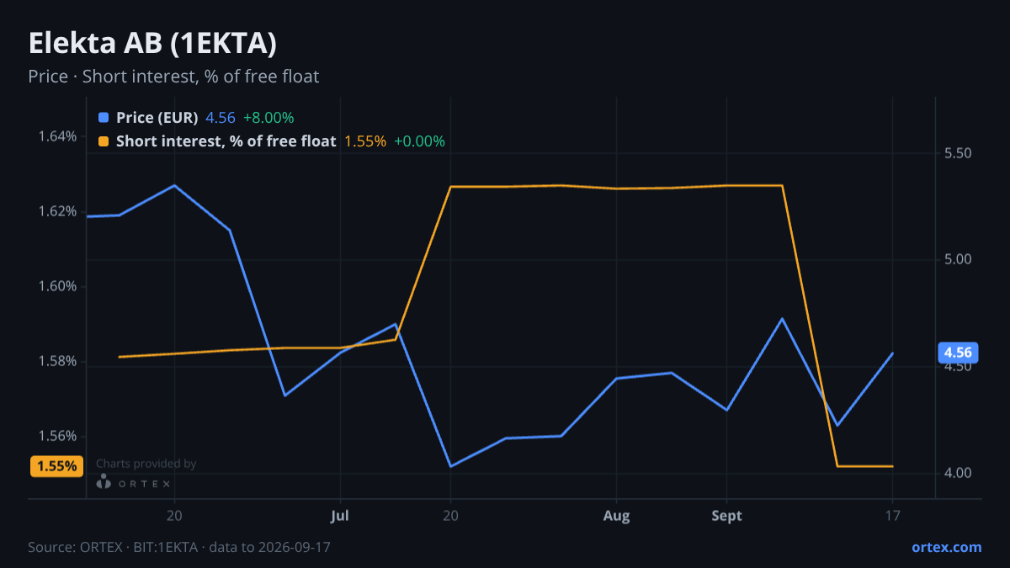This screenshot has width=1010, height=568.
Task: Click the 1.56% left axis label
Action: click(x=57, y=437)
